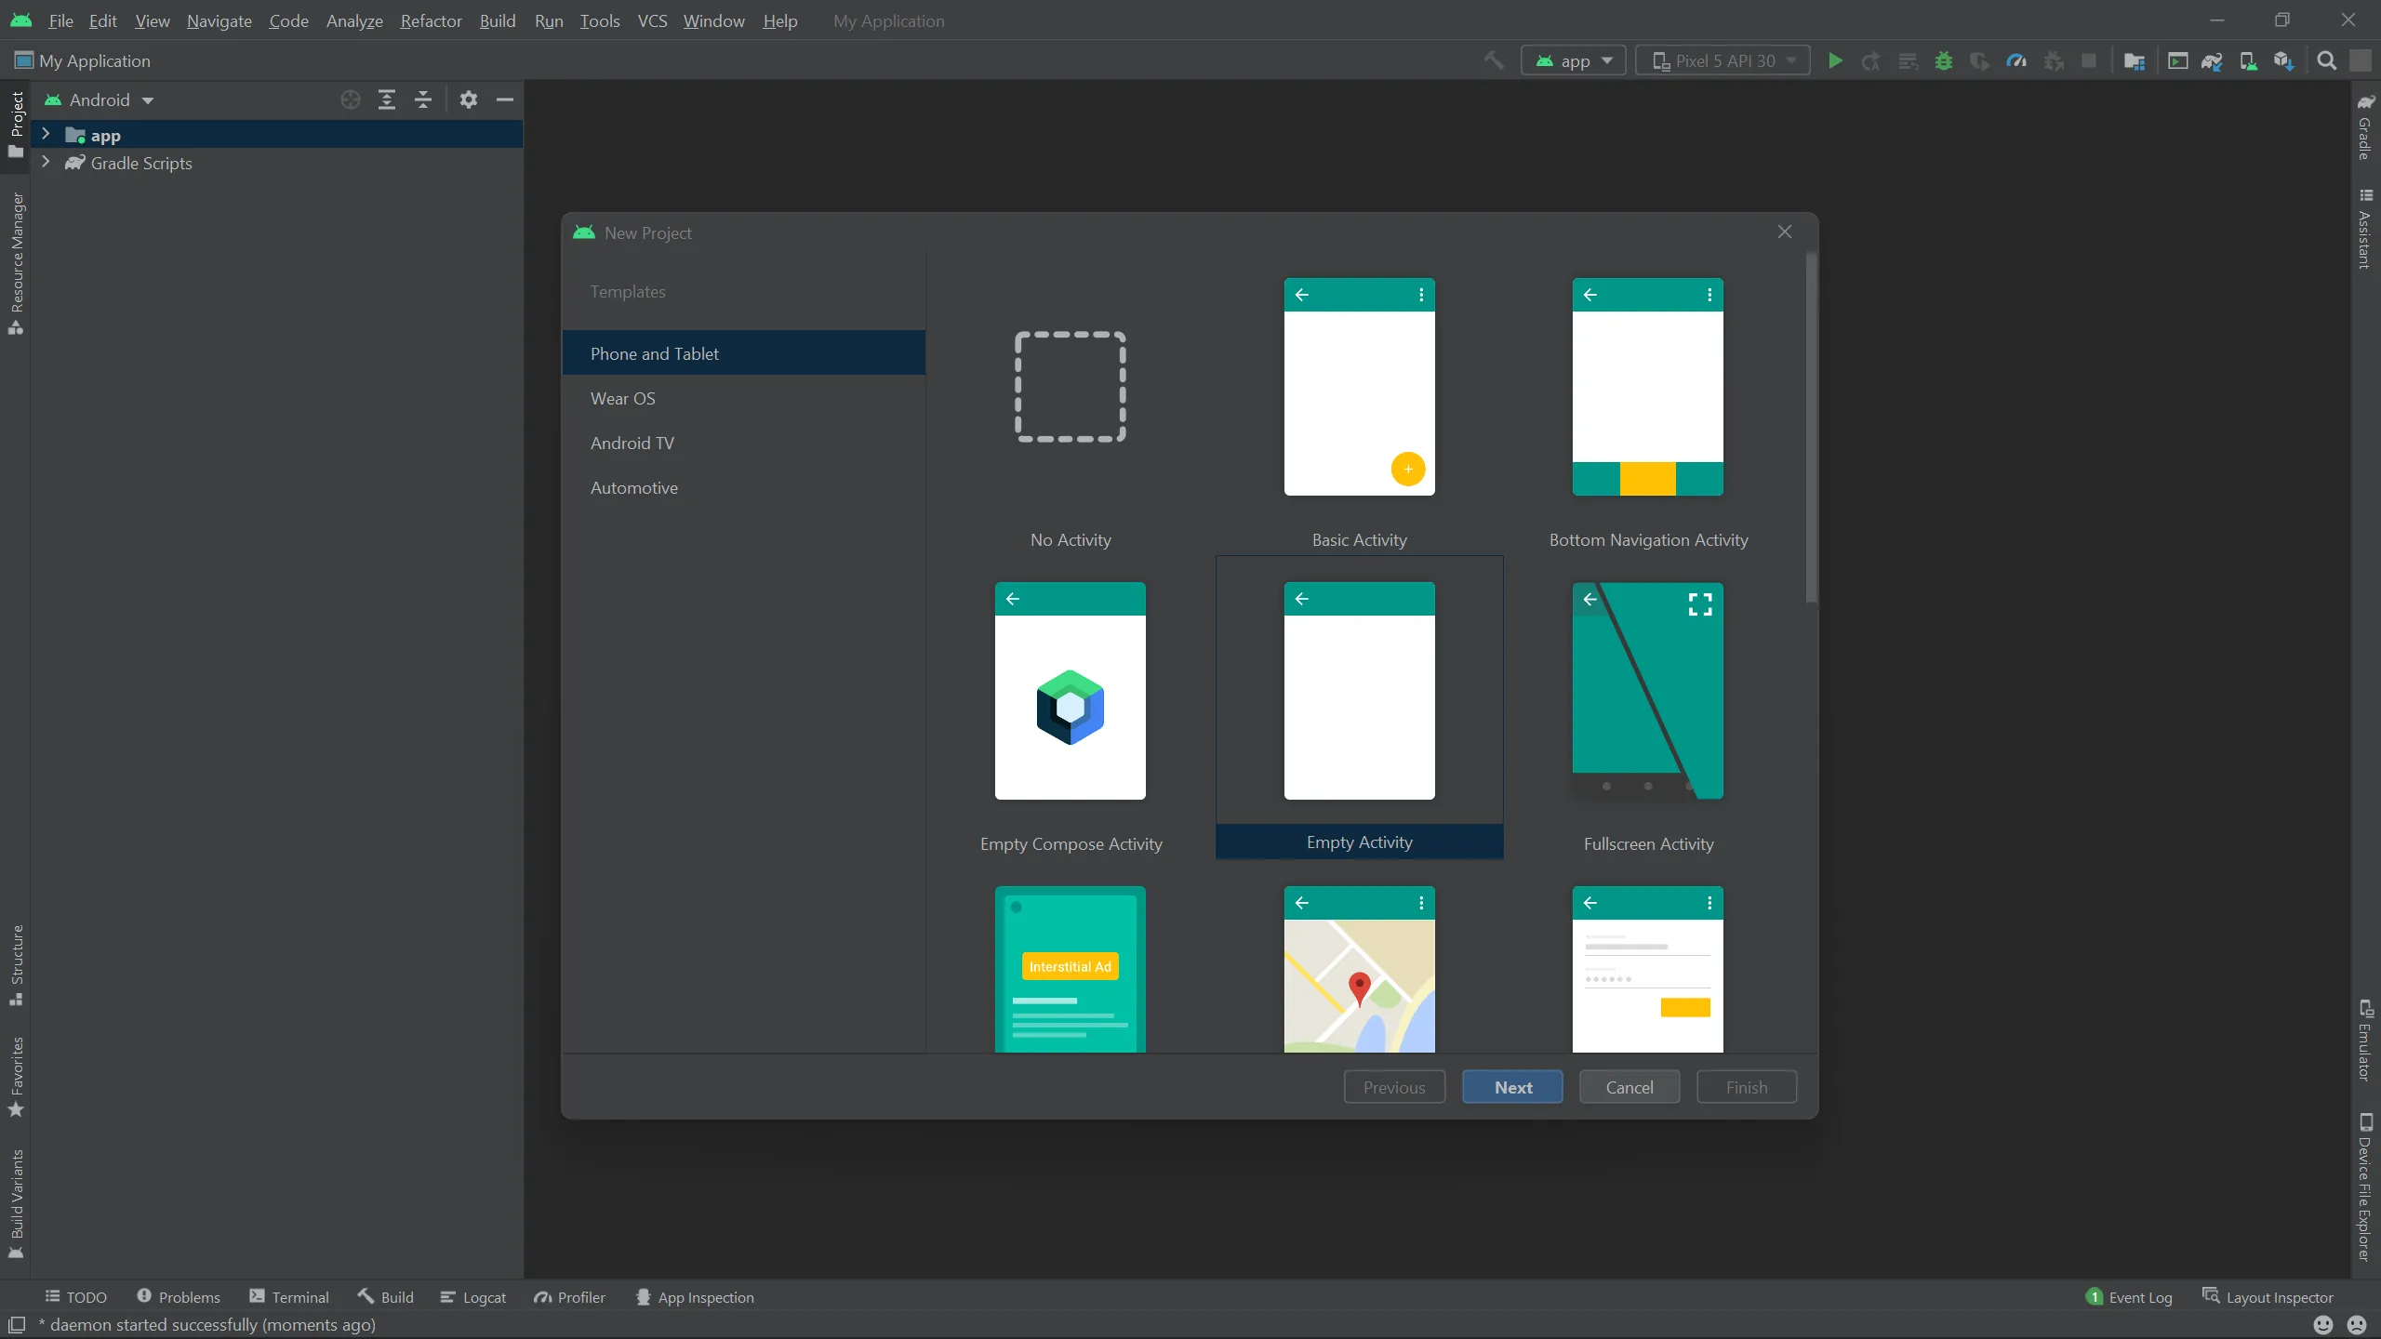
Task: Select the Wear OS template category
Action: click(623, 398)
